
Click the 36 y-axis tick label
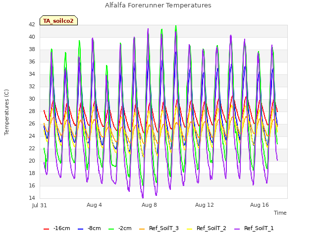(32, 61)
